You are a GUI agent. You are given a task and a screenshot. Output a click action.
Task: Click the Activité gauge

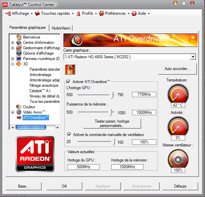pos(178,127)
